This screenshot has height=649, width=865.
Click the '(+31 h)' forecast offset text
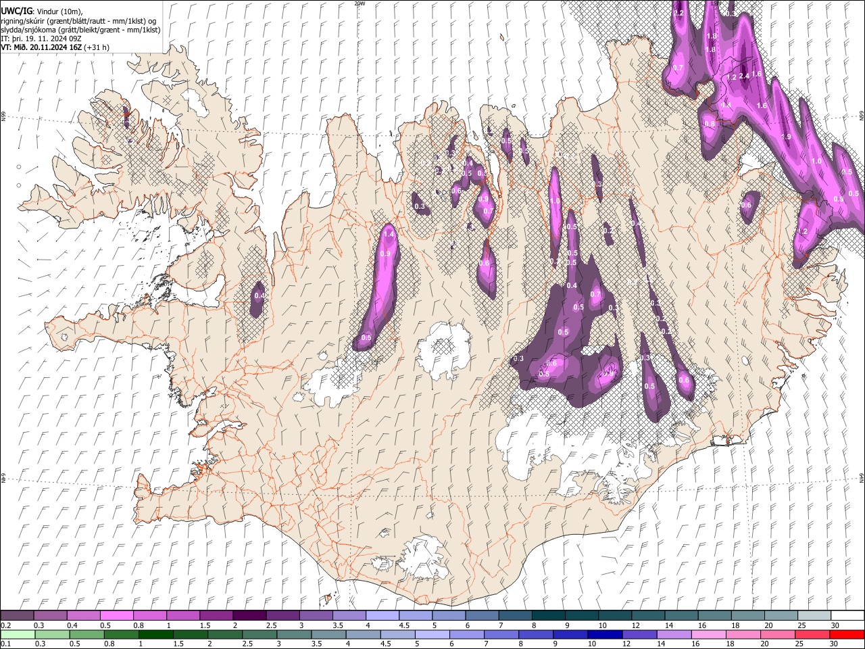[97, 47]
